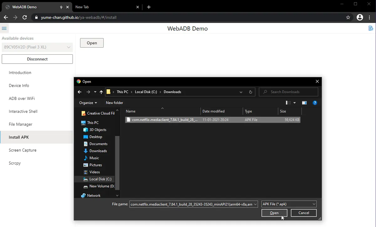The width and height of the screenshot is (376, 227).
Task: Bookmark the WebADB page with the star
Action: pyautogui.click(x=348, y=18)
